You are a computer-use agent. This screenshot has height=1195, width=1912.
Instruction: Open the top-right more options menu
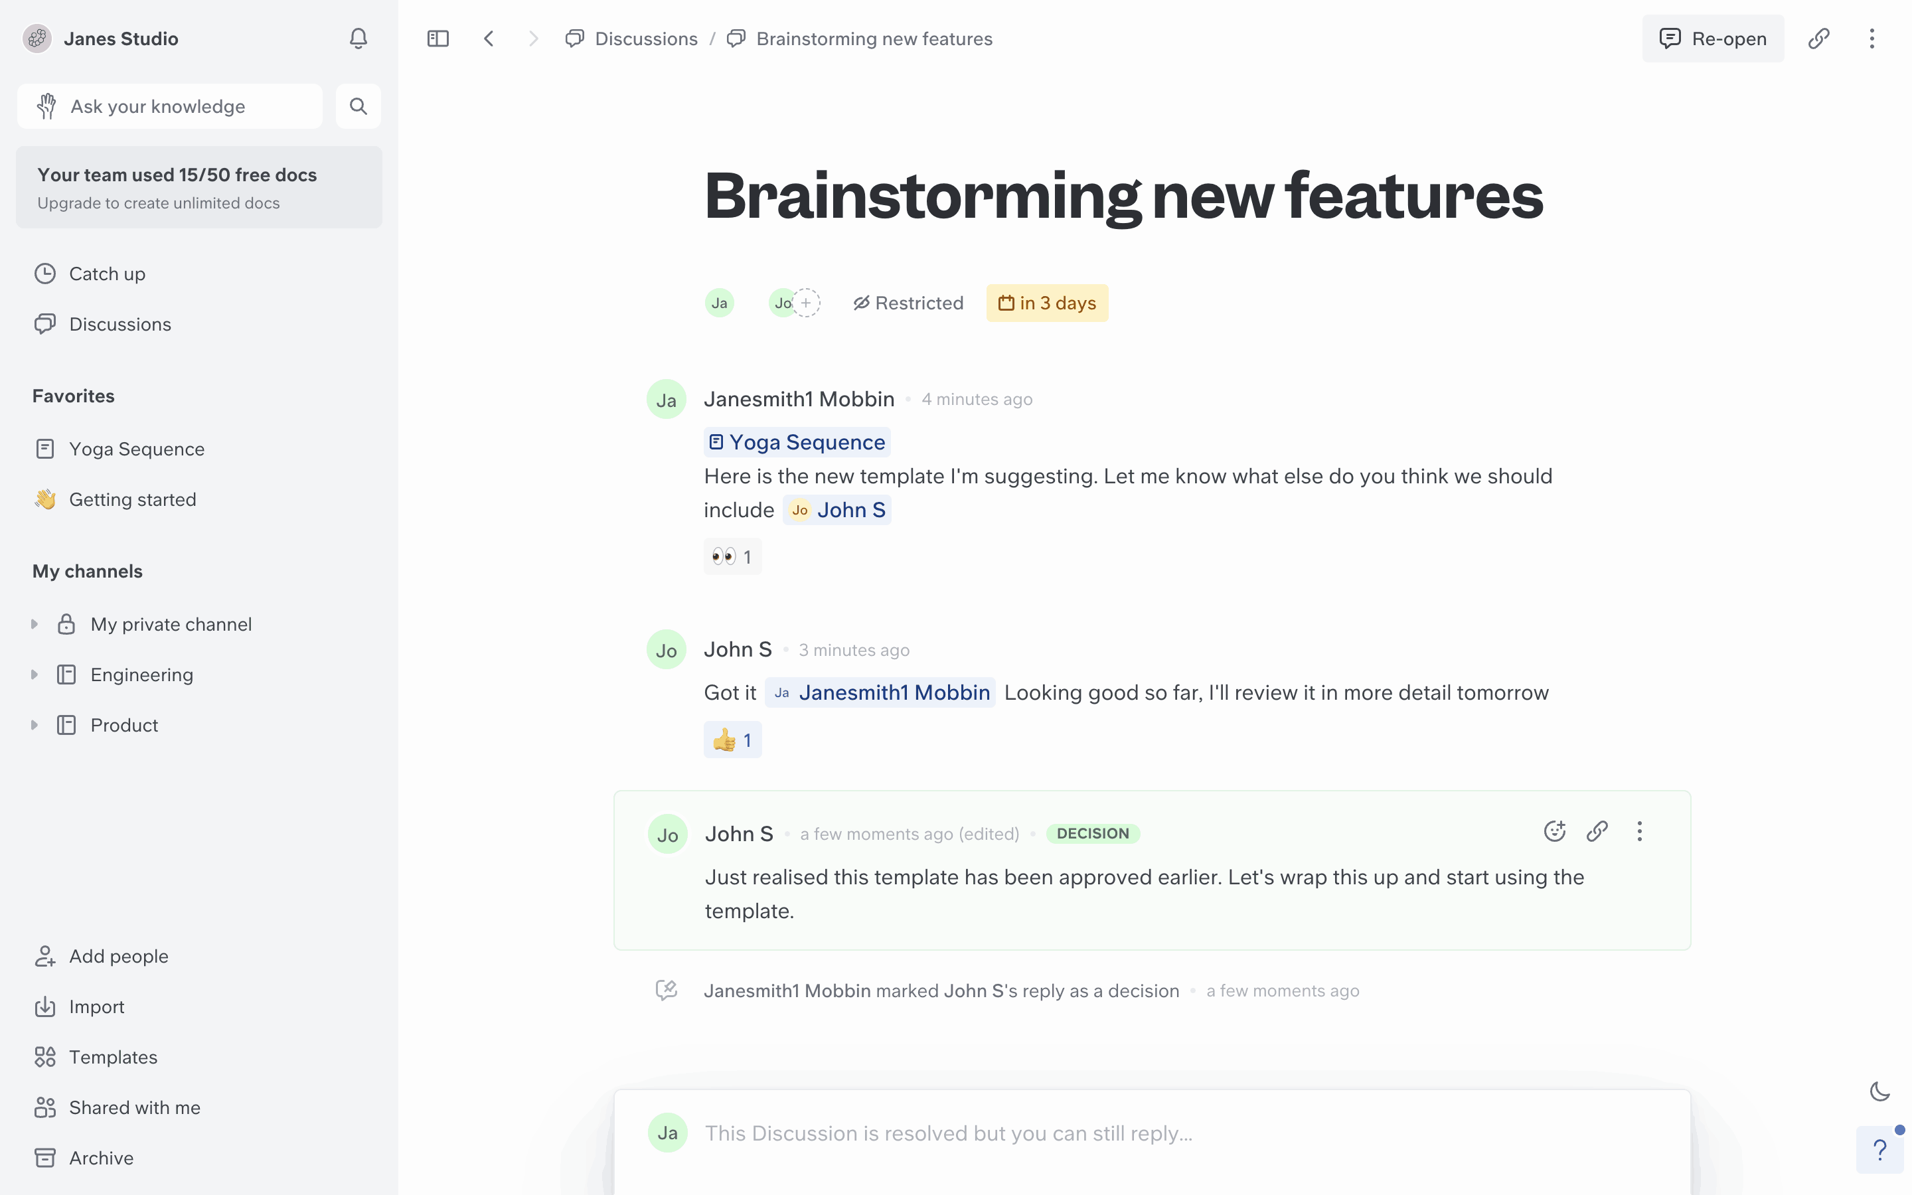pos(1872,39)
